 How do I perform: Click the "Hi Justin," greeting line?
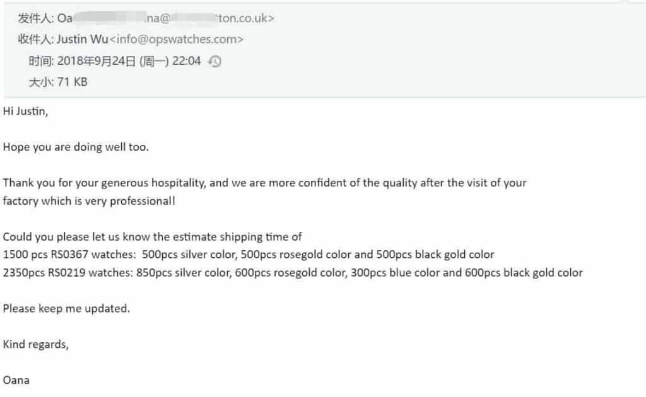click(x=25, y=112)
